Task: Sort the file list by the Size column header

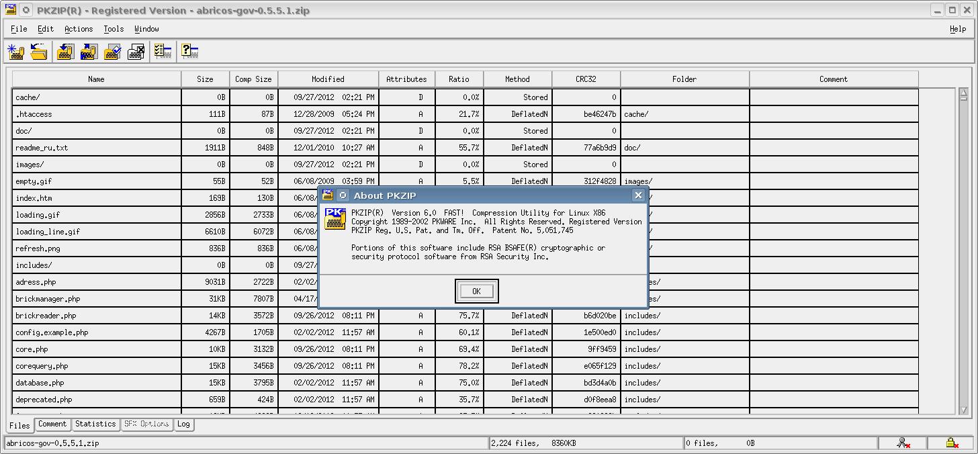Action: pos(205,79)
